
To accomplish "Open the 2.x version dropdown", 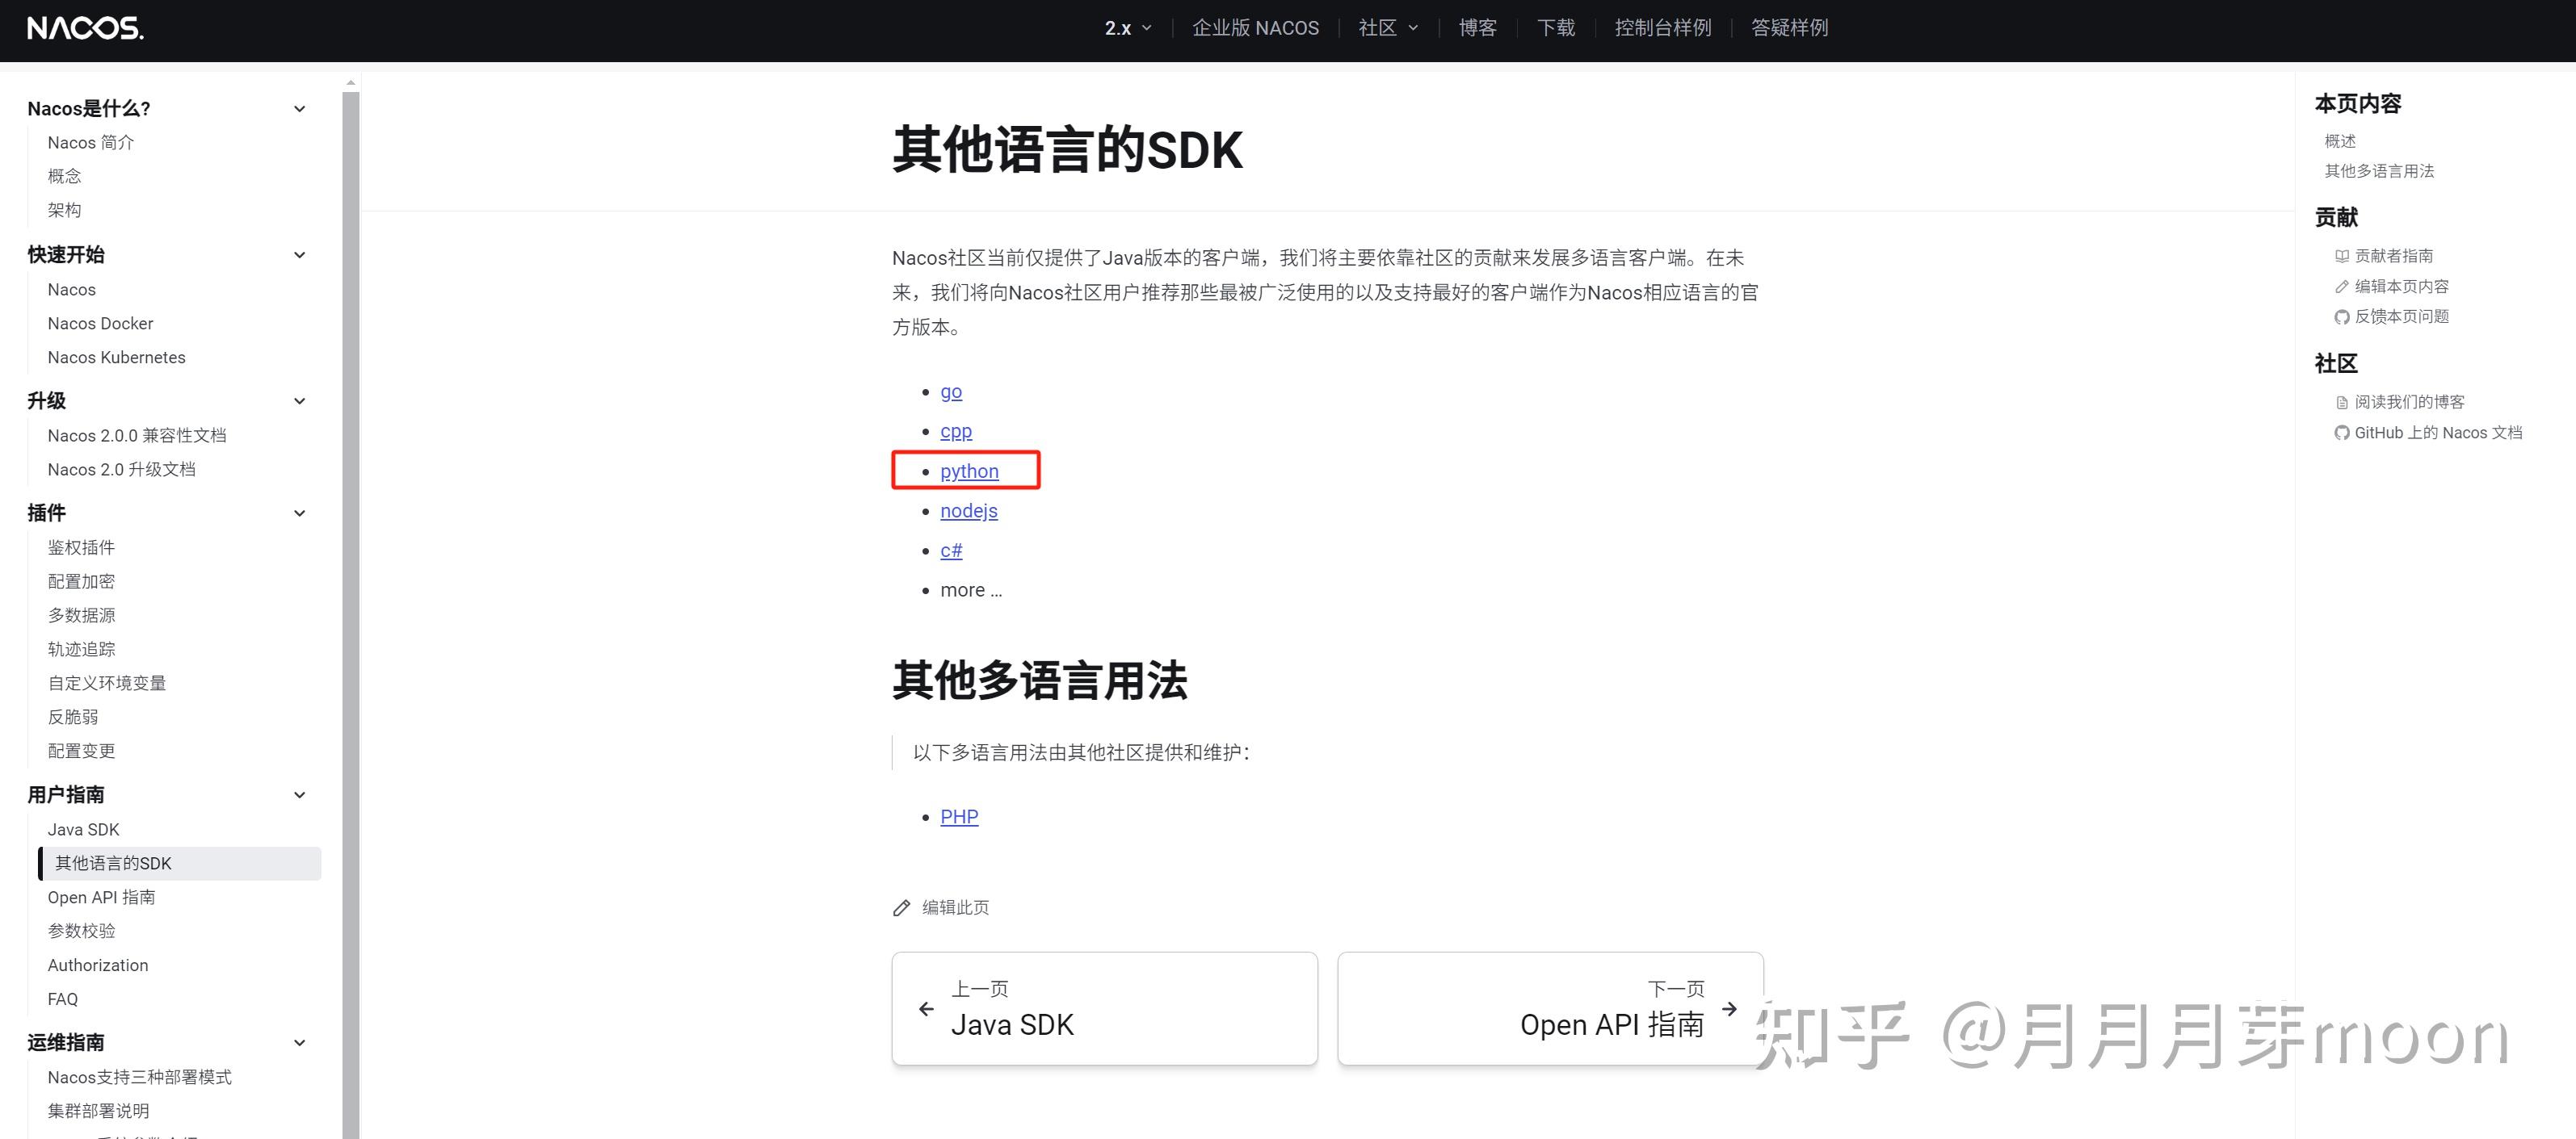I will tap(1125, 27).
